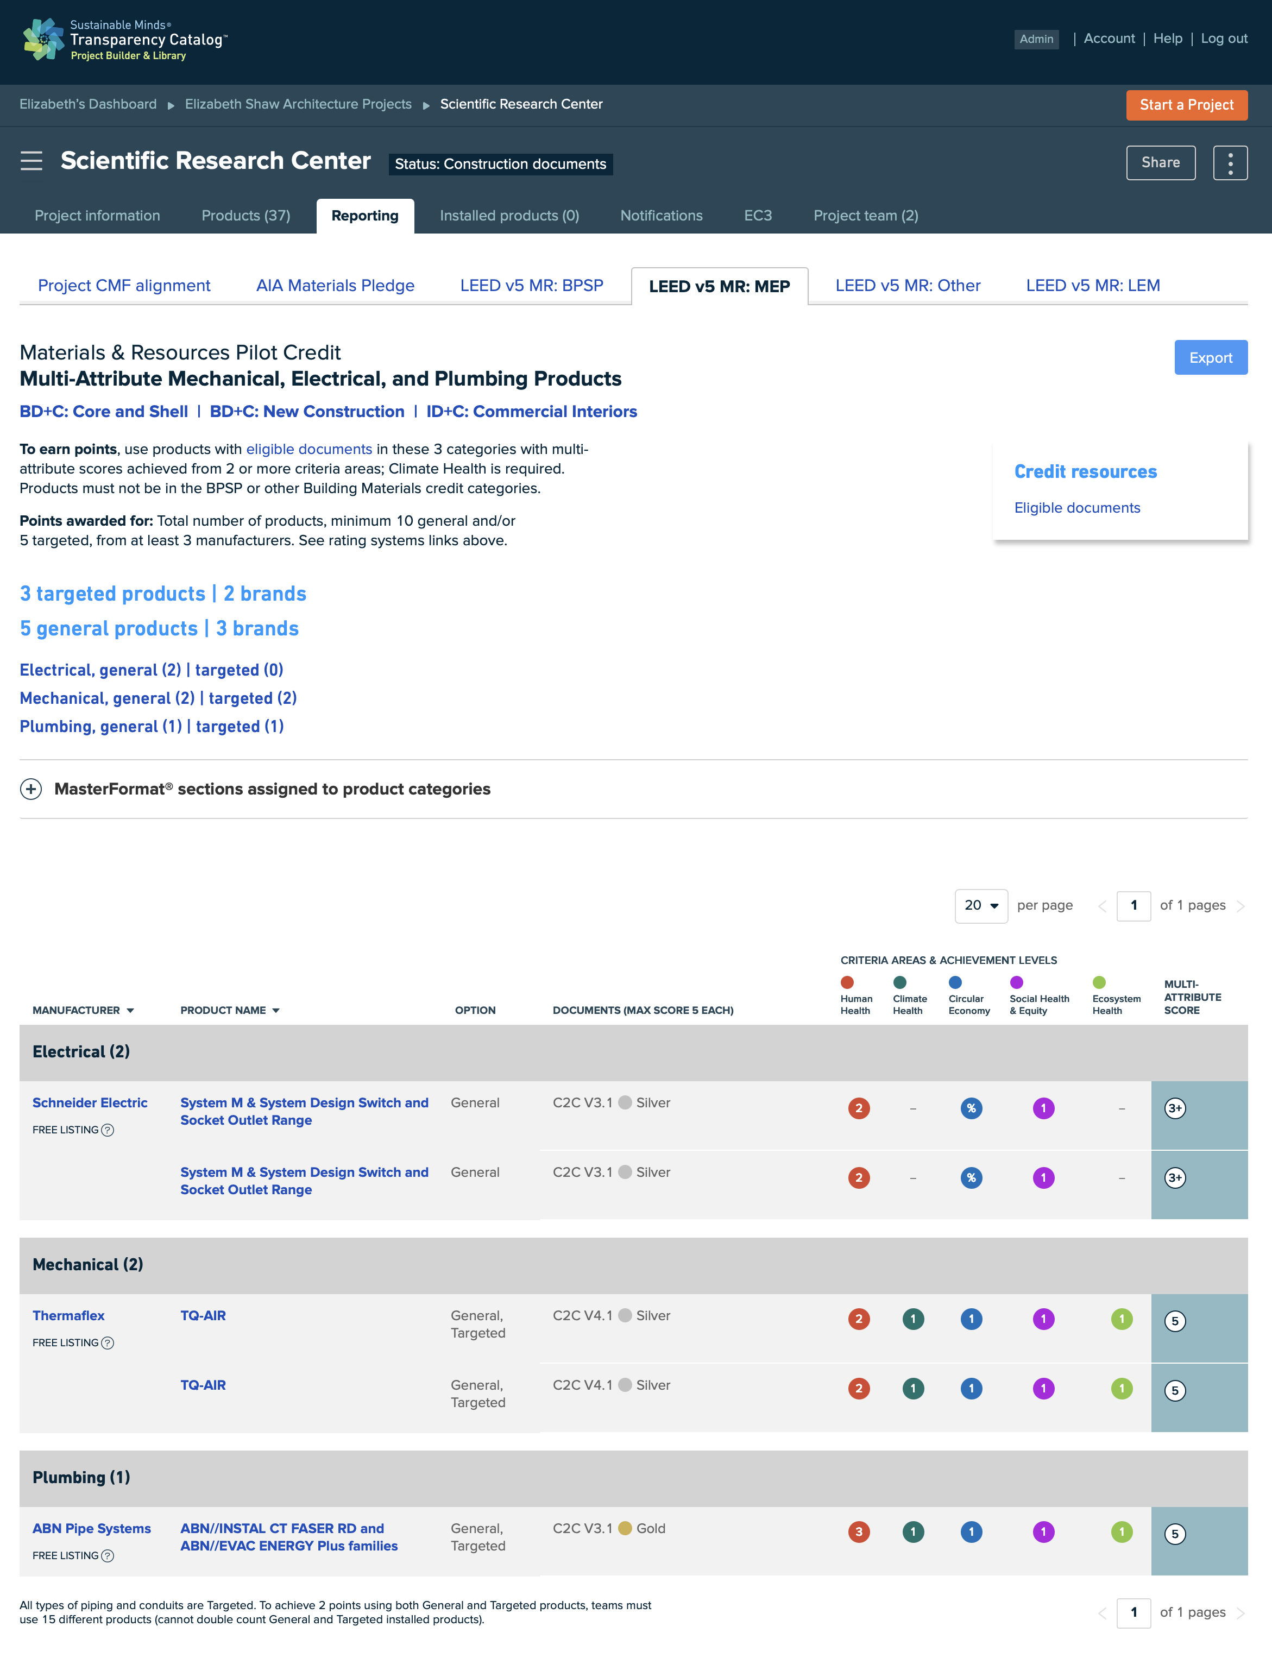Viewport: 1272px width, 1658px height.
Task: Click the Ecosystem Health light green legend dot
Action: tap(1099, 982)
